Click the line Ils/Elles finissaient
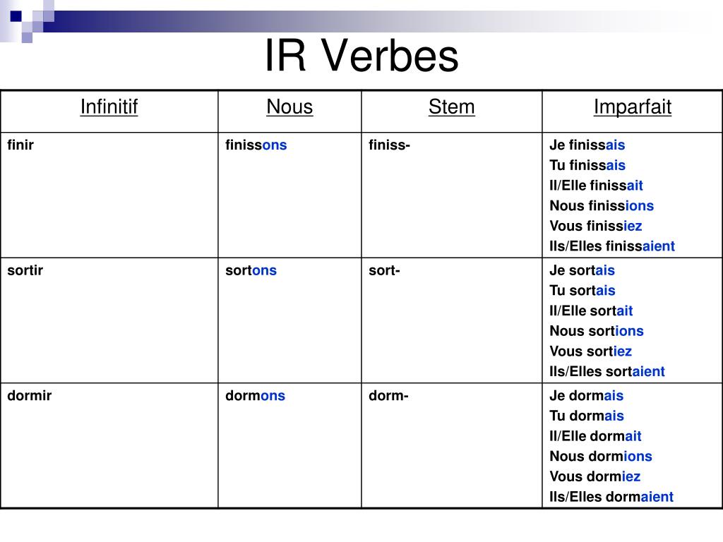 [x=612, y=246]
